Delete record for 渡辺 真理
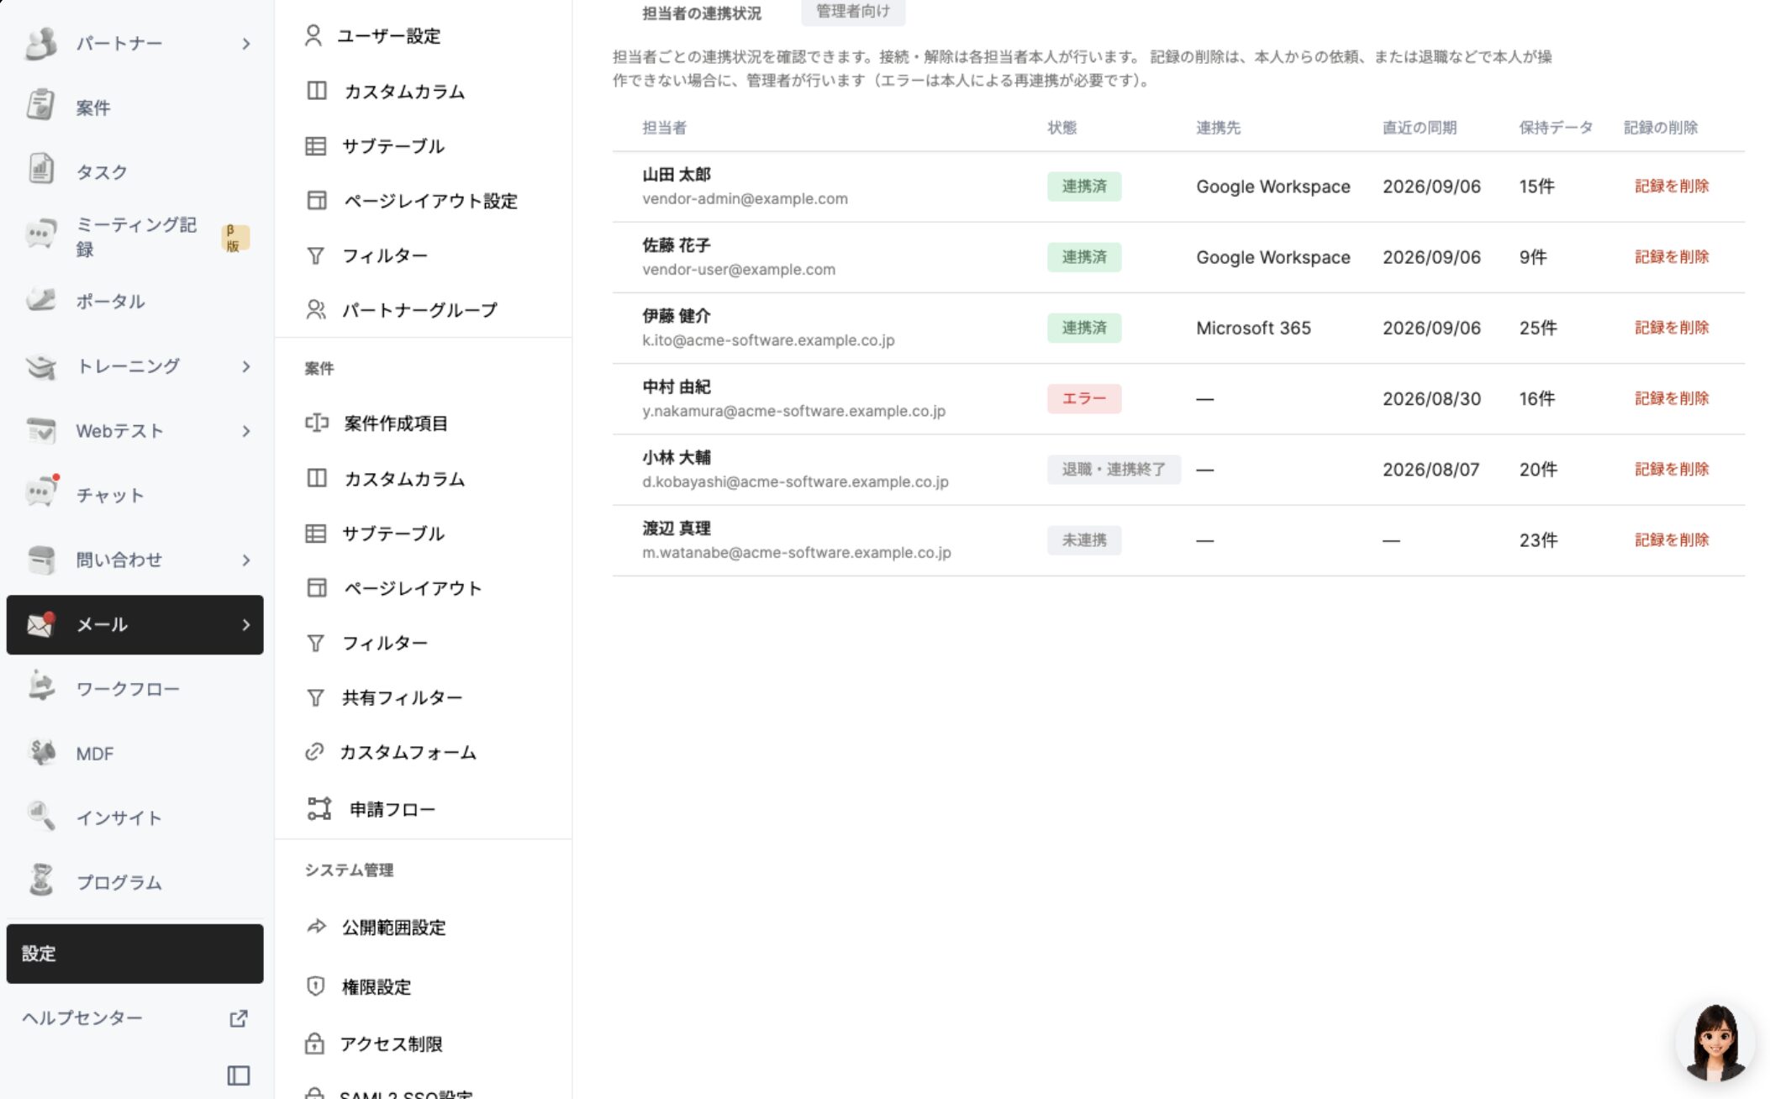 (1671, 539)
